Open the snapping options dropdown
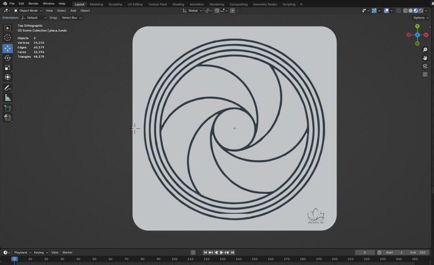 [x=224, y=10]
